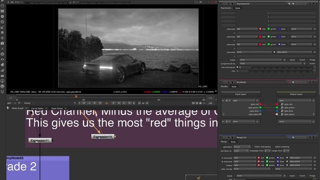This screenshot has width=320, height=180.
Task: Click Merge114 node name field in properties
Action: 261,137
